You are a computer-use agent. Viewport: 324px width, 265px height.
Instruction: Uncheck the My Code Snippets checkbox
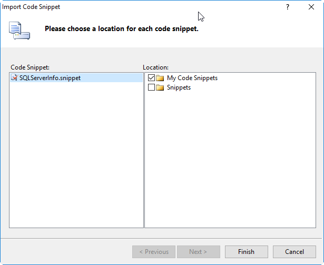pos(152,78)
